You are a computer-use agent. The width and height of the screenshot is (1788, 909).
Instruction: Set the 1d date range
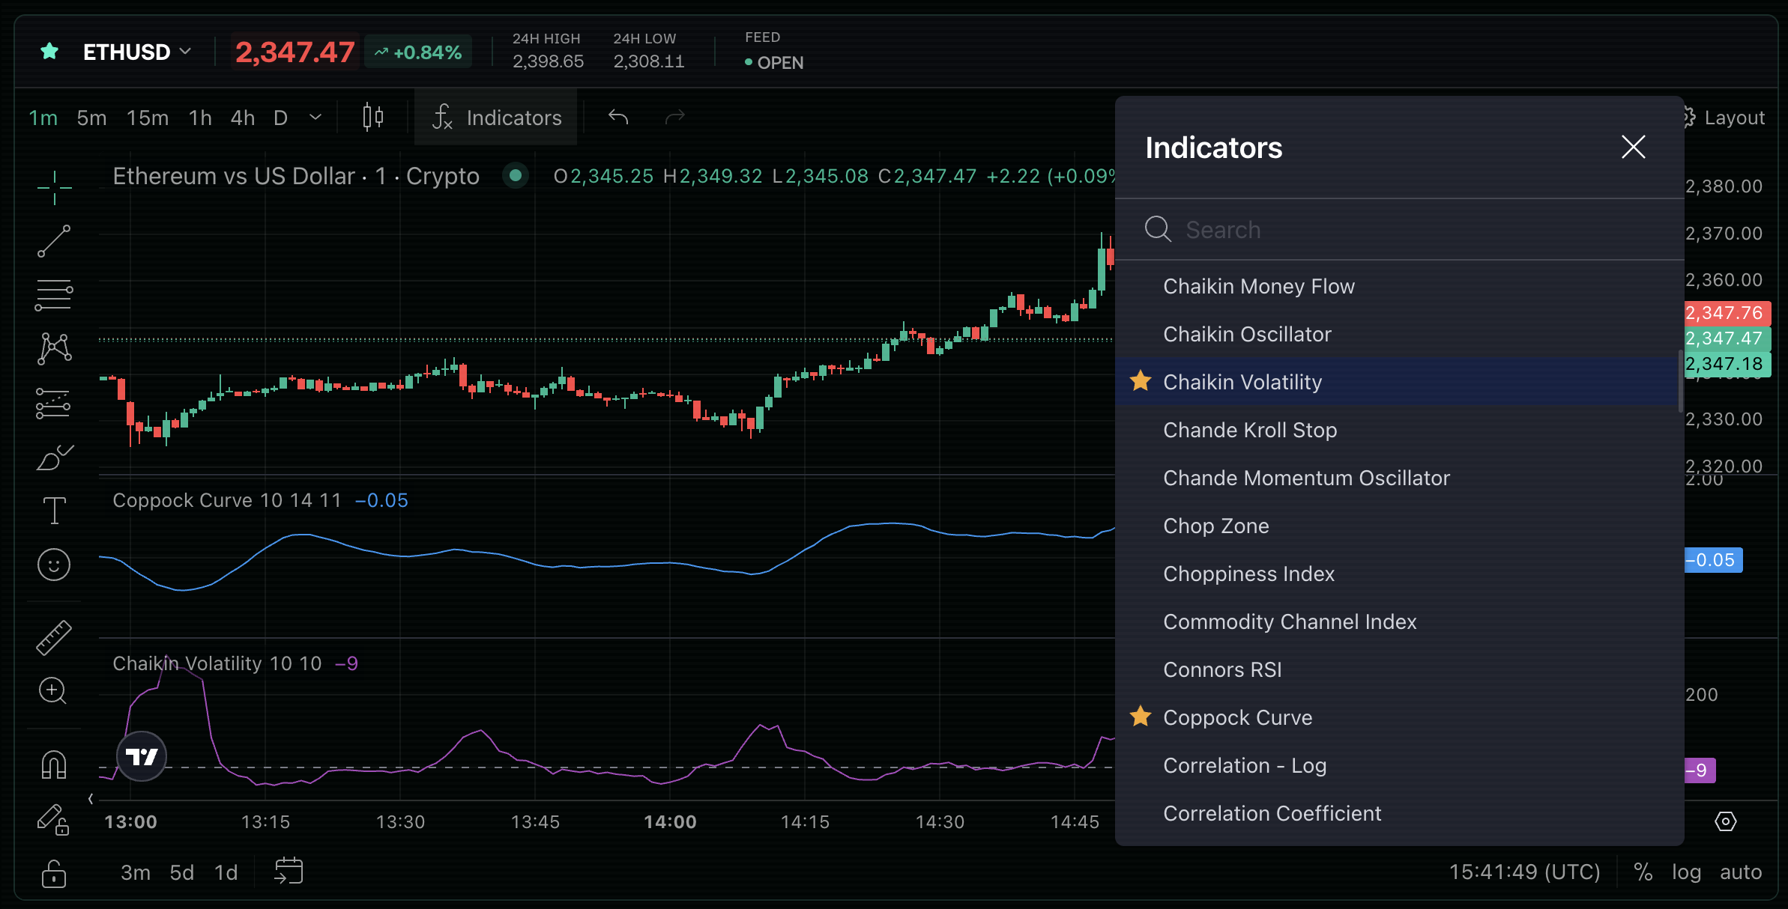point(226,872)
